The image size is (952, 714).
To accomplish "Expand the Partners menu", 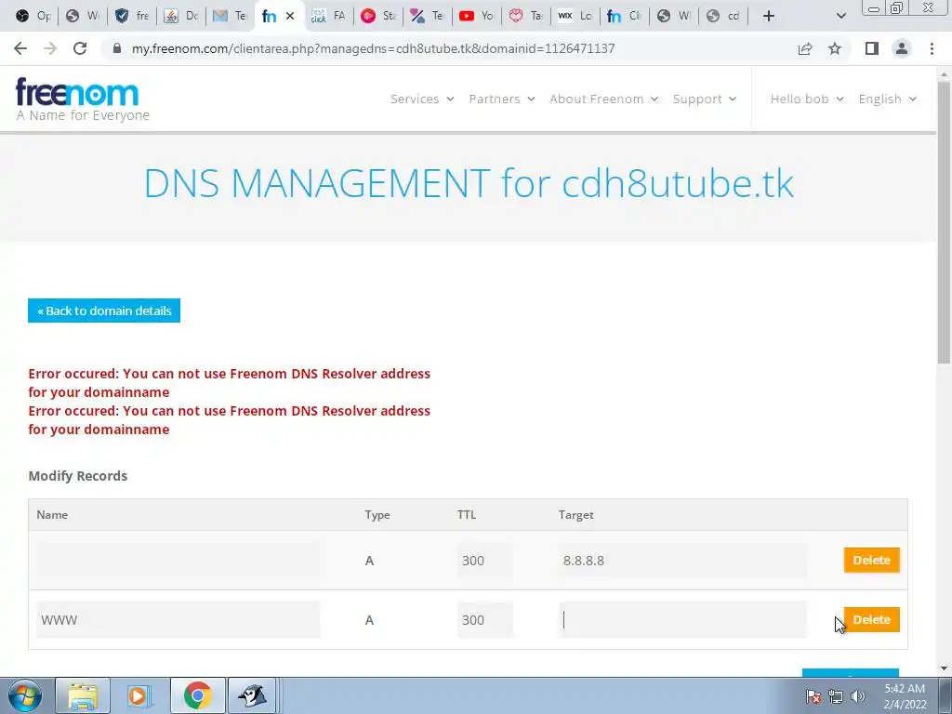I will coord(501,99).
